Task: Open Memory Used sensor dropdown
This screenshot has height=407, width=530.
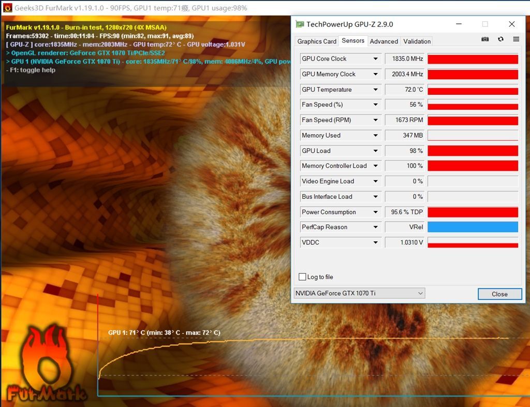Action: [x=376, y=136]
